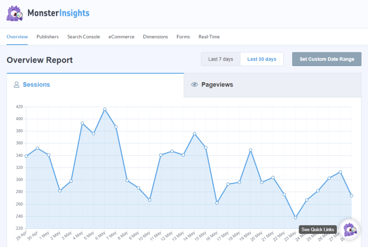Open Quick Links via the mascot icon
Viewport: 368px width, 247px height.
(349, 229)
